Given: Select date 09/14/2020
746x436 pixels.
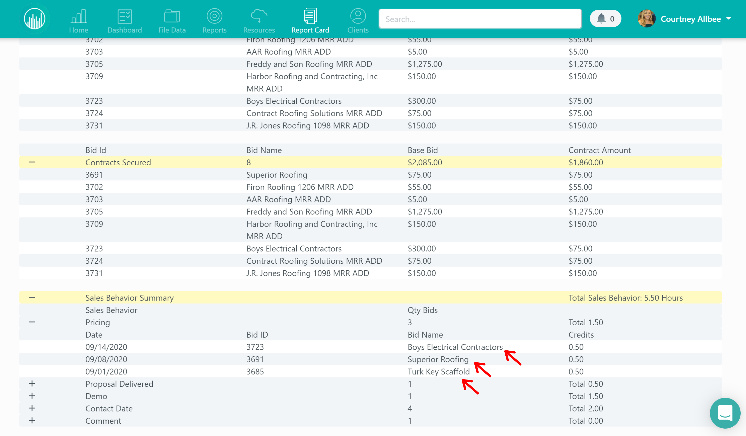Looking at the screenshot, I should pos(106,347).
